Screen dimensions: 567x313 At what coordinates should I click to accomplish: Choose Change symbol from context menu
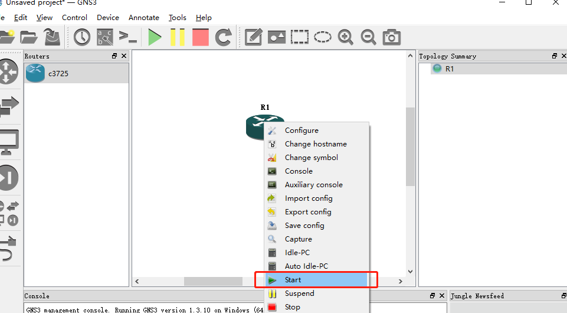click(316, 158)
